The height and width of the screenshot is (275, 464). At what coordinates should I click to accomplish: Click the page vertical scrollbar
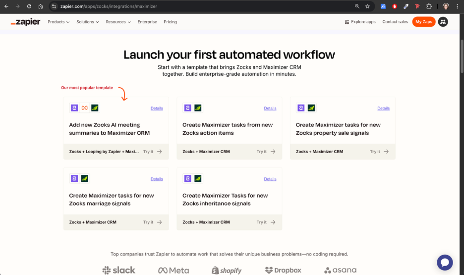click(462, 56)
